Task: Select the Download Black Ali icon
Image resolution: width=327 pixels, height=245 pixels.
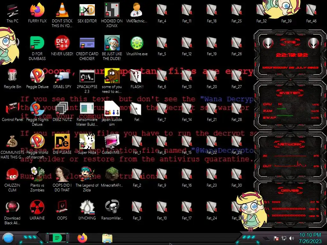Action: pyautogui.click(x=12, y=212)
